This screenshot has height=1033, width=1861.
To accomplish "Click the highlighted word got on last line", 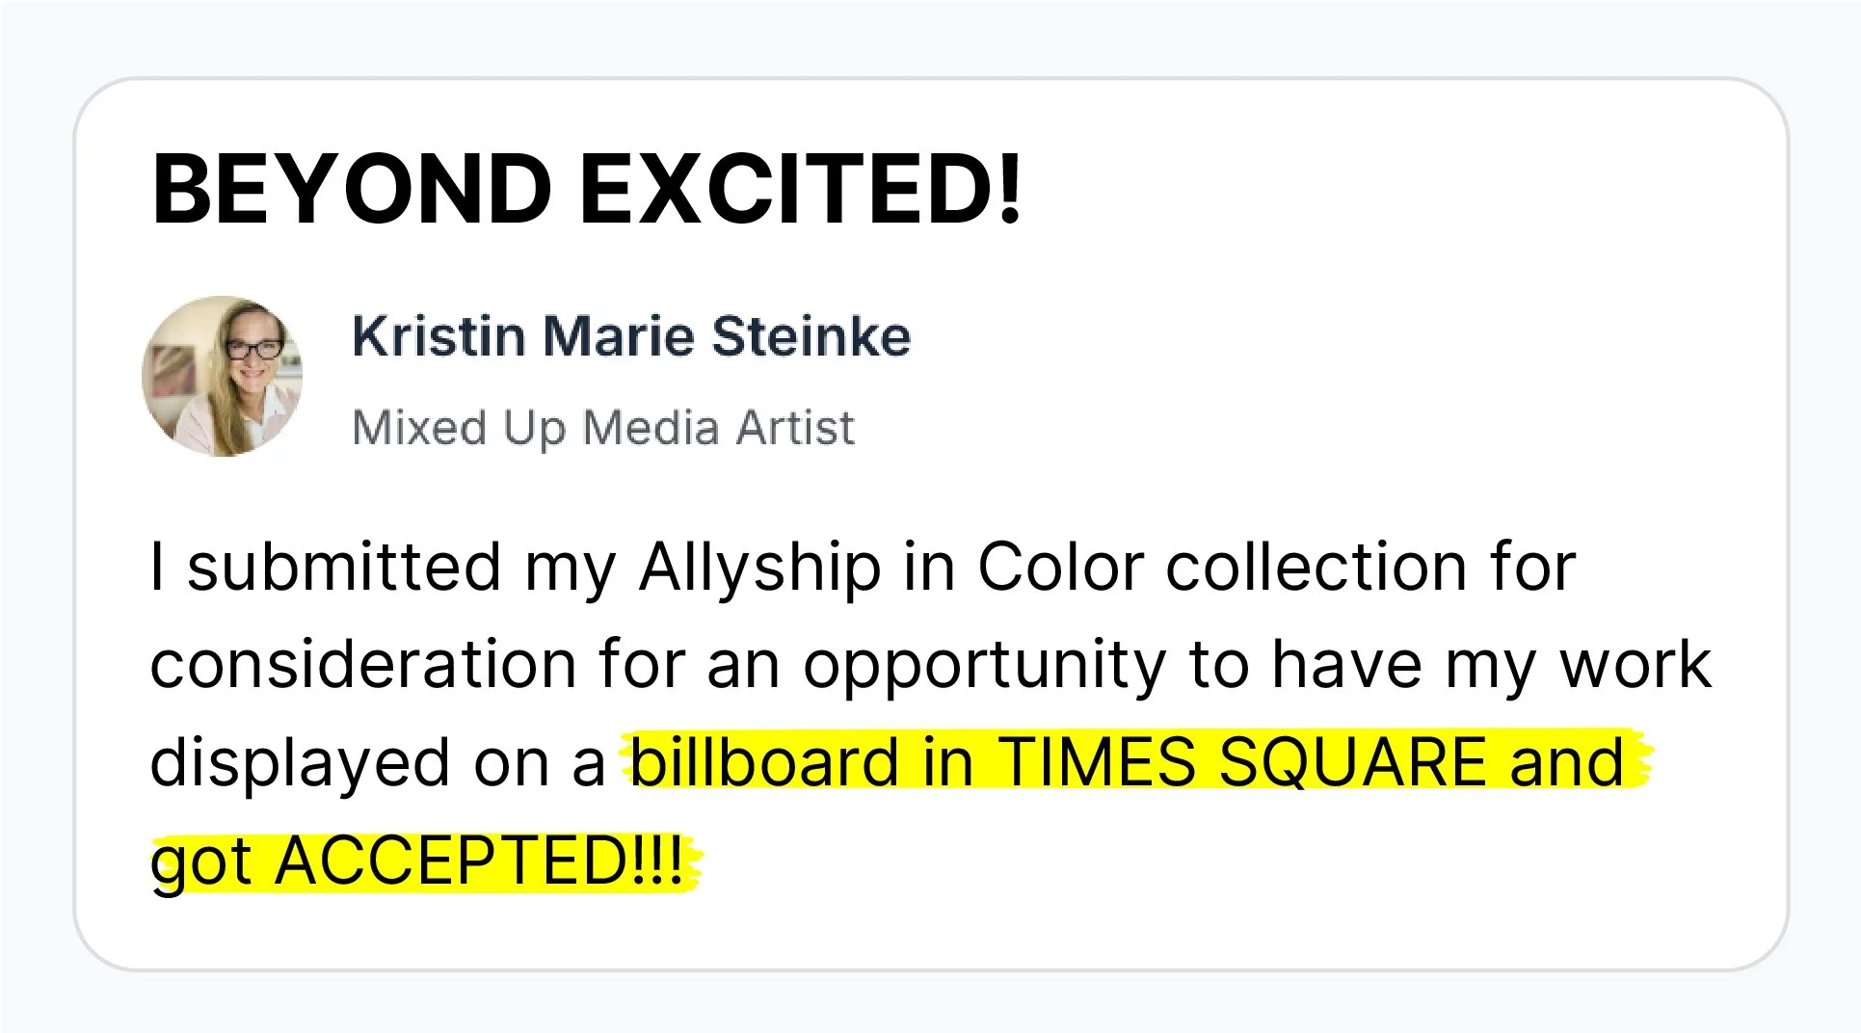I will tap(201, 864).
